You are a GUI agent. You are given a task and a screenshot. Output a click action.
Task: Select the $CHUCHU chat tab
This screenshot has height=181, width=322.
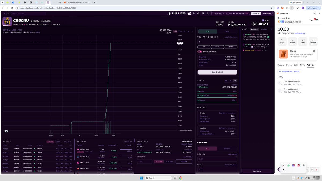pos(255,29)
